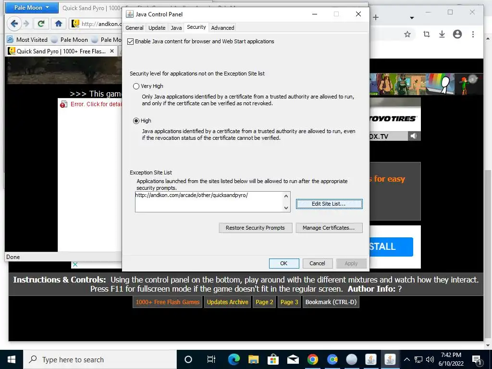Open Chrome tab search dropdown
492x369 pixels.
[x=412, y=18]
